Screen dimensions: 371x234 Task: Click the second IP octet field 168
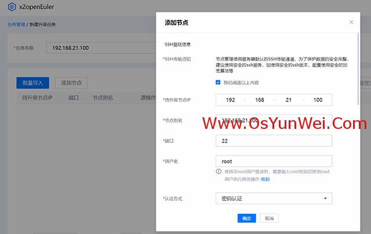click(259, 100)
